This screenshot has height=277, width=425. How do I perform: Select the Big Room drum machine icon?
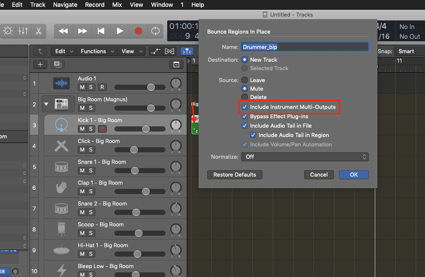(x=61, y=104)
